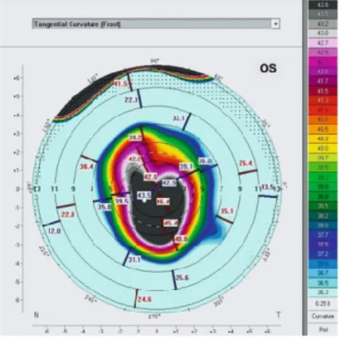Select the 24.6 red bottom reading
Viewport: 339px width, 343px height.
145,299
